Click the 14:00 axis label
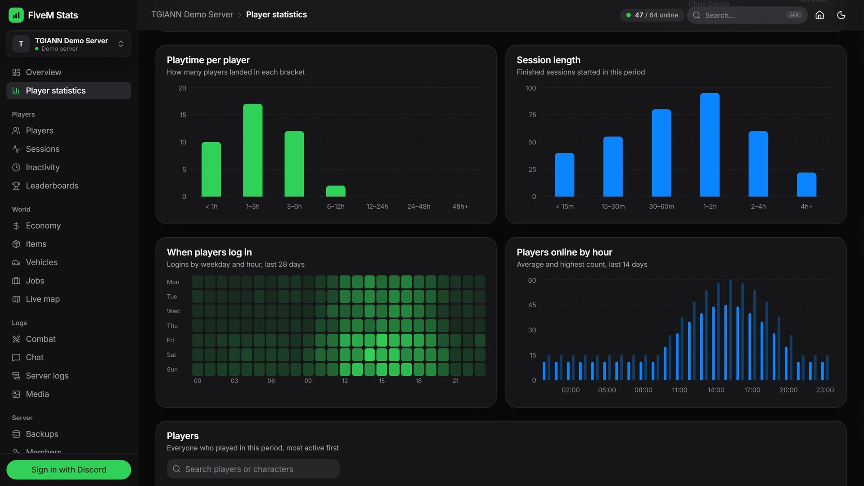The image size is (864, 486). pyautogui.click(x=715, y=390)
